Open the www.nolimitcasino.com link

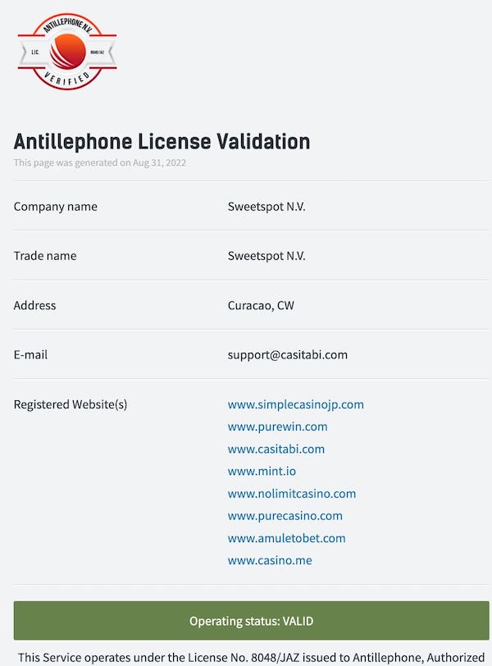coord(291,494)
